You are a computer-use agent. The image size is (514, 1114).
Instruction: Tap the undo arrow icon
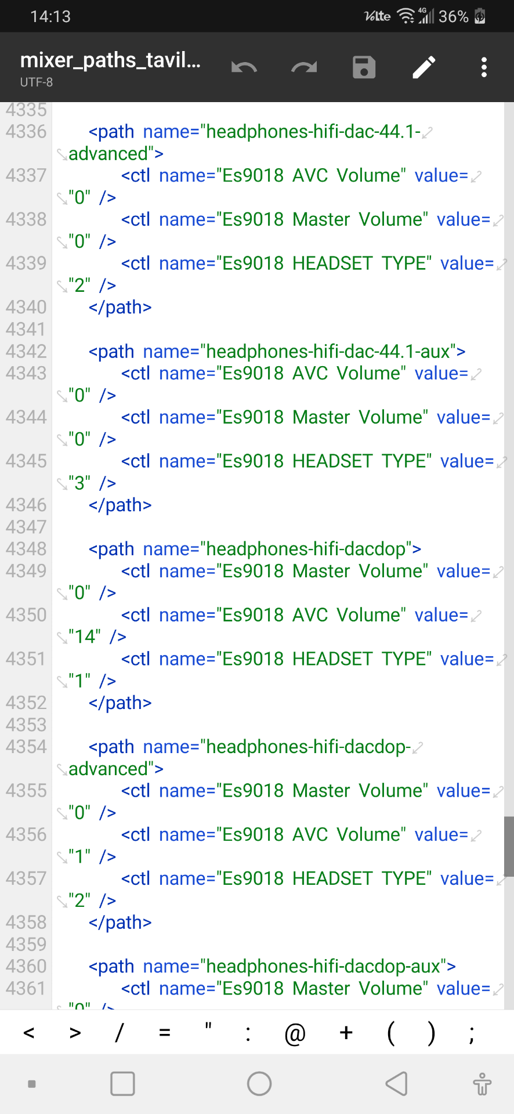pos(244,67)
